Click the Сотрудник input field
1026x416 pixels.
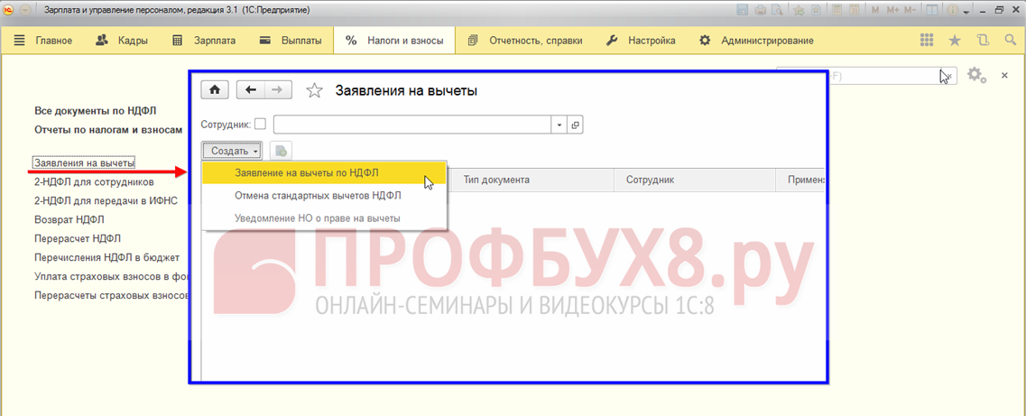(413, 125)
